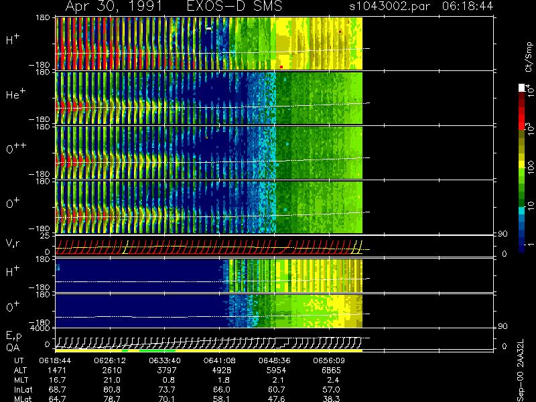Viewport: 536px width, 402px height.
Task: Click the InLat value 73.7
Action: pyautogui.click(x=168, y=389)
